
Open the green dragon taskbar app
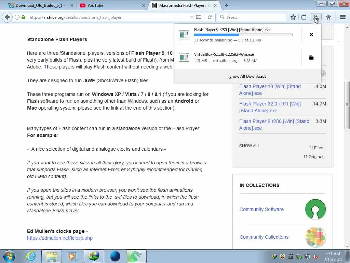coord(136,256)
